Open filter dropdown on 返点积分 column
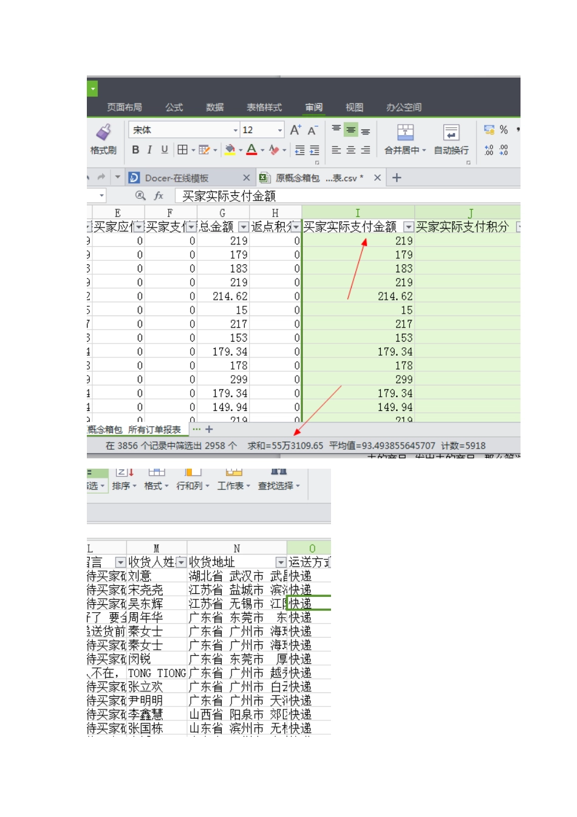 296,227
